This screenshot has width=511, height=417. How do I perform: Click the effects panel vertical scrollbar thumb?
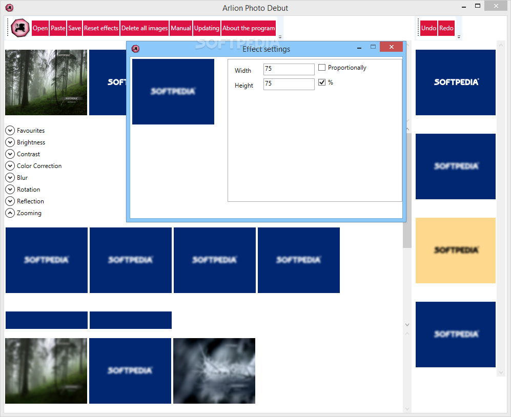407,191
